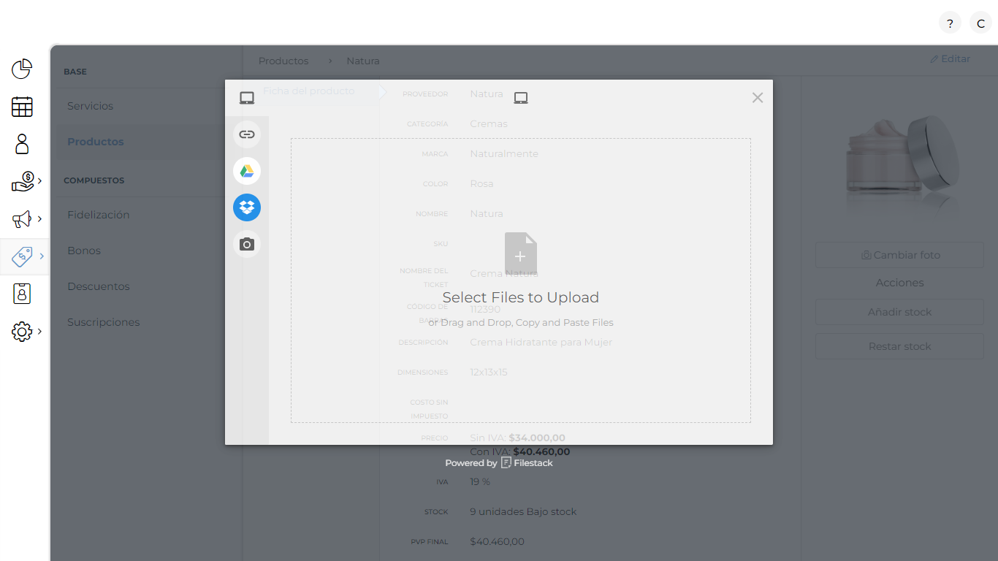Click the file drop zone area

click(x=521, y=280)
